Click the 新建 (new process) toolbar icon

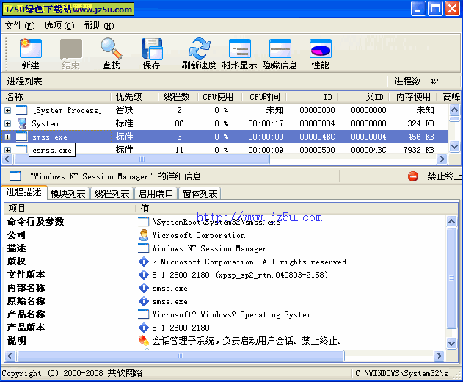point(30,48)
